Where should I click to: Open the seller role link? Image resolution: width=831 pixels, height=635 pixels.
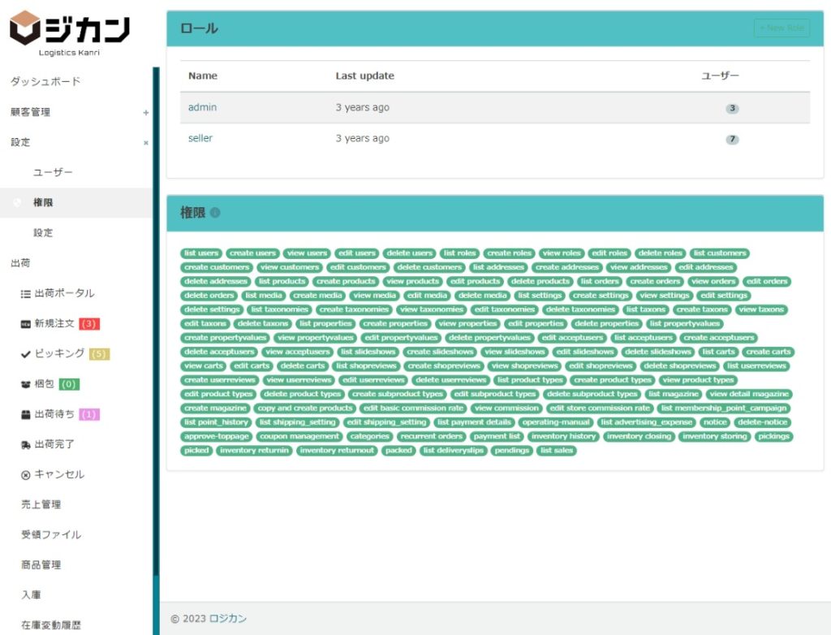(200, 138)
